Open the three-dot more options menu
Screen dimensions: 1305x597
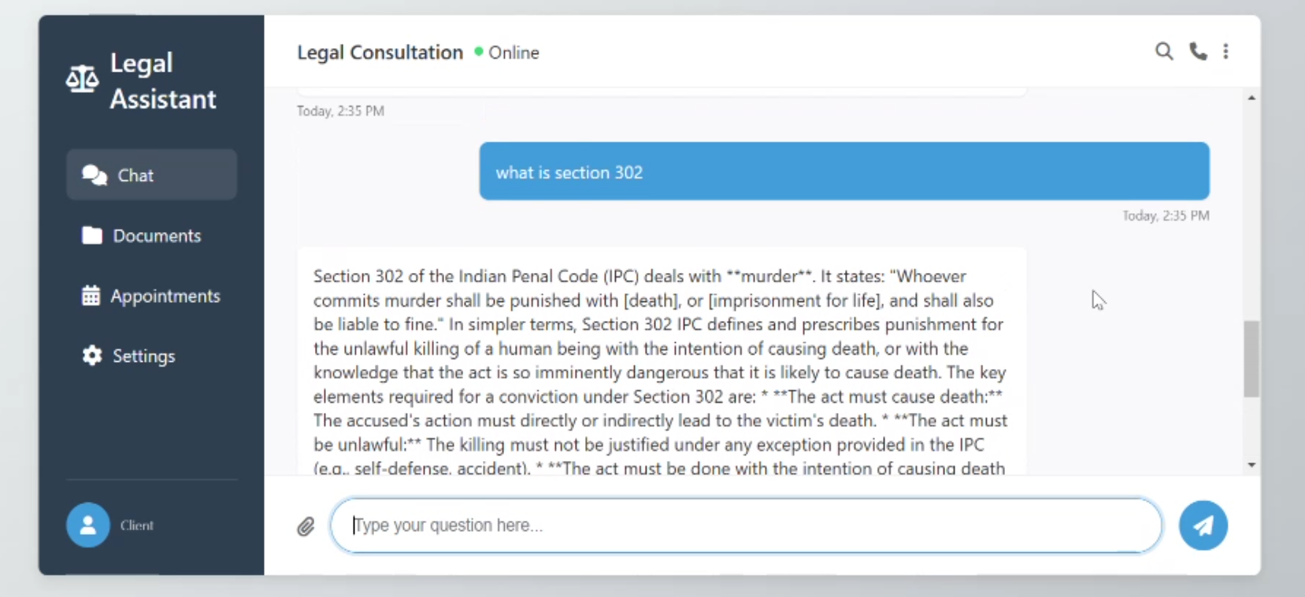click(x=1225, y=52)
